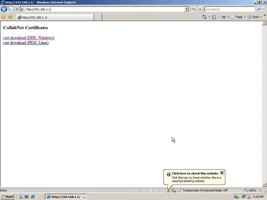
Task: Click the Home page icon
Action: [204, 17]
